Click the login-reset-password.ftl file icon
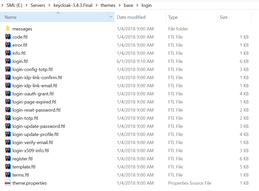The width and height of the screenshot is (259, 191). pos(8,110)
